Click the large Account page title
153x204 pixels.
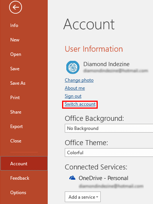(89, 24)
